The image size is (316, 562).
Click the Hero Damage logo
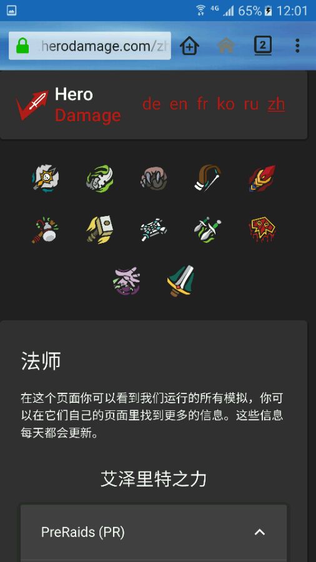click(x=69, y=105)
